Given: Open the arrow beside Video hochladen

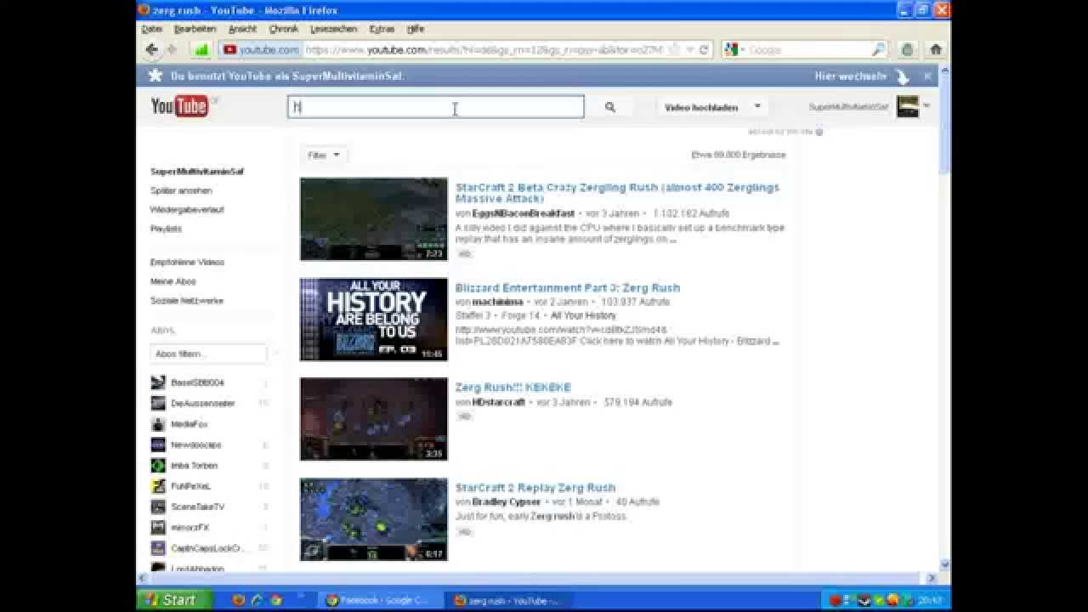Looking at the screenshot, I should click(x=756, y=107).
